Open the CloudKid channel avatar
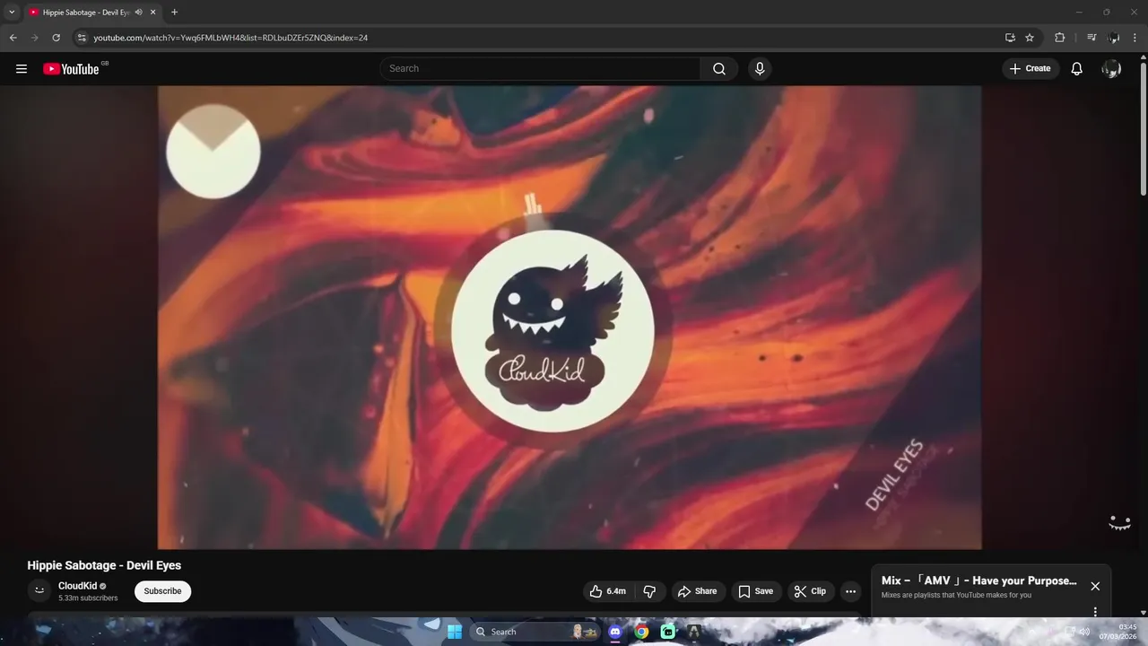The width and height of the screenshot is (1148, 646). (39, 590)
